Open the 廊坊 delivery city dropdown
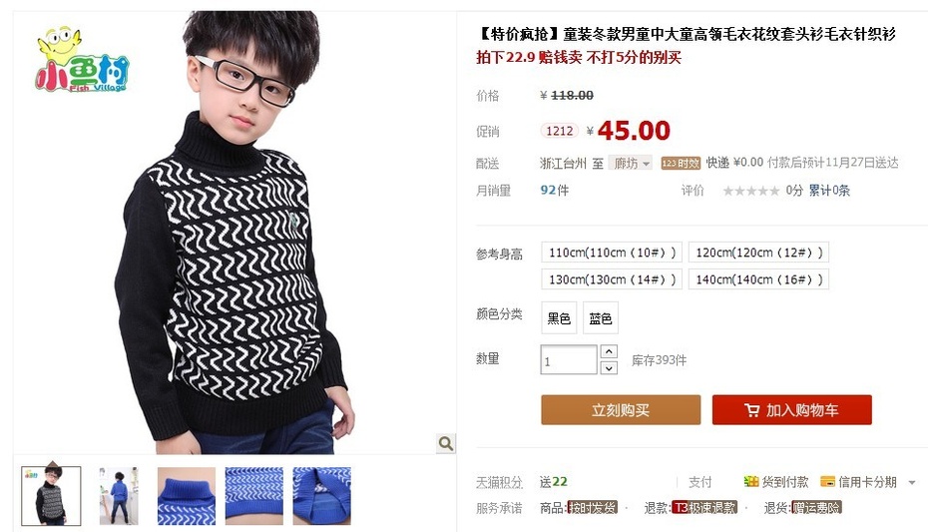This screenshot has width=928, height=532. click(x=631, y=164)
